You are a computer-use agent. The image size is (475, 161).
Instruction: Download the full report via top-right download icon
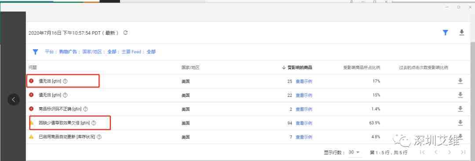(x=461, y=33)
